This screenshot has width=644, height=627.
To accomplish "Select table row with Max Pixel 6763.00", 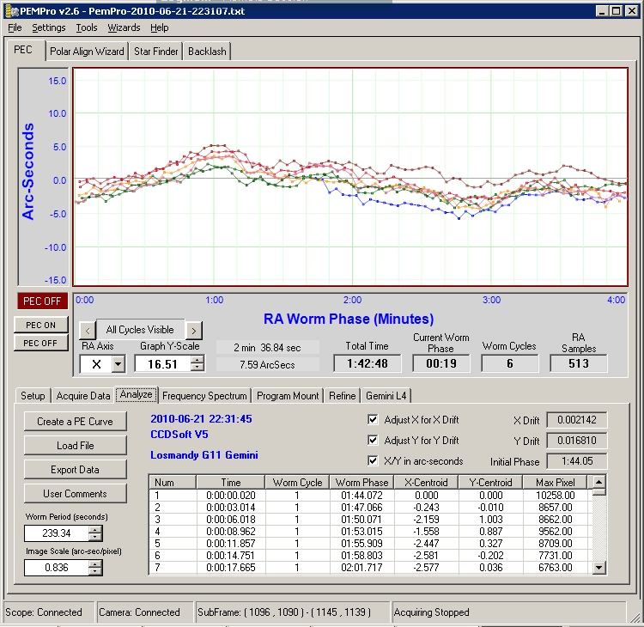I will pyautogui.click(x=370, y=568).
